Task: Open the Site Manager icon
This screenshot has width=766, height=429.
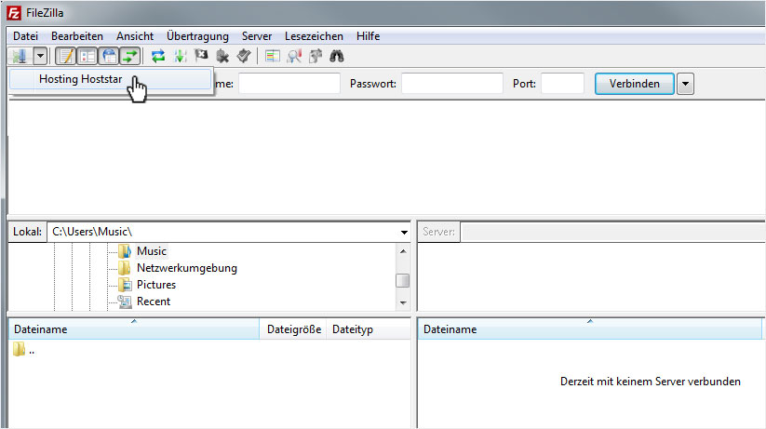Action: (x=20, y=56)
